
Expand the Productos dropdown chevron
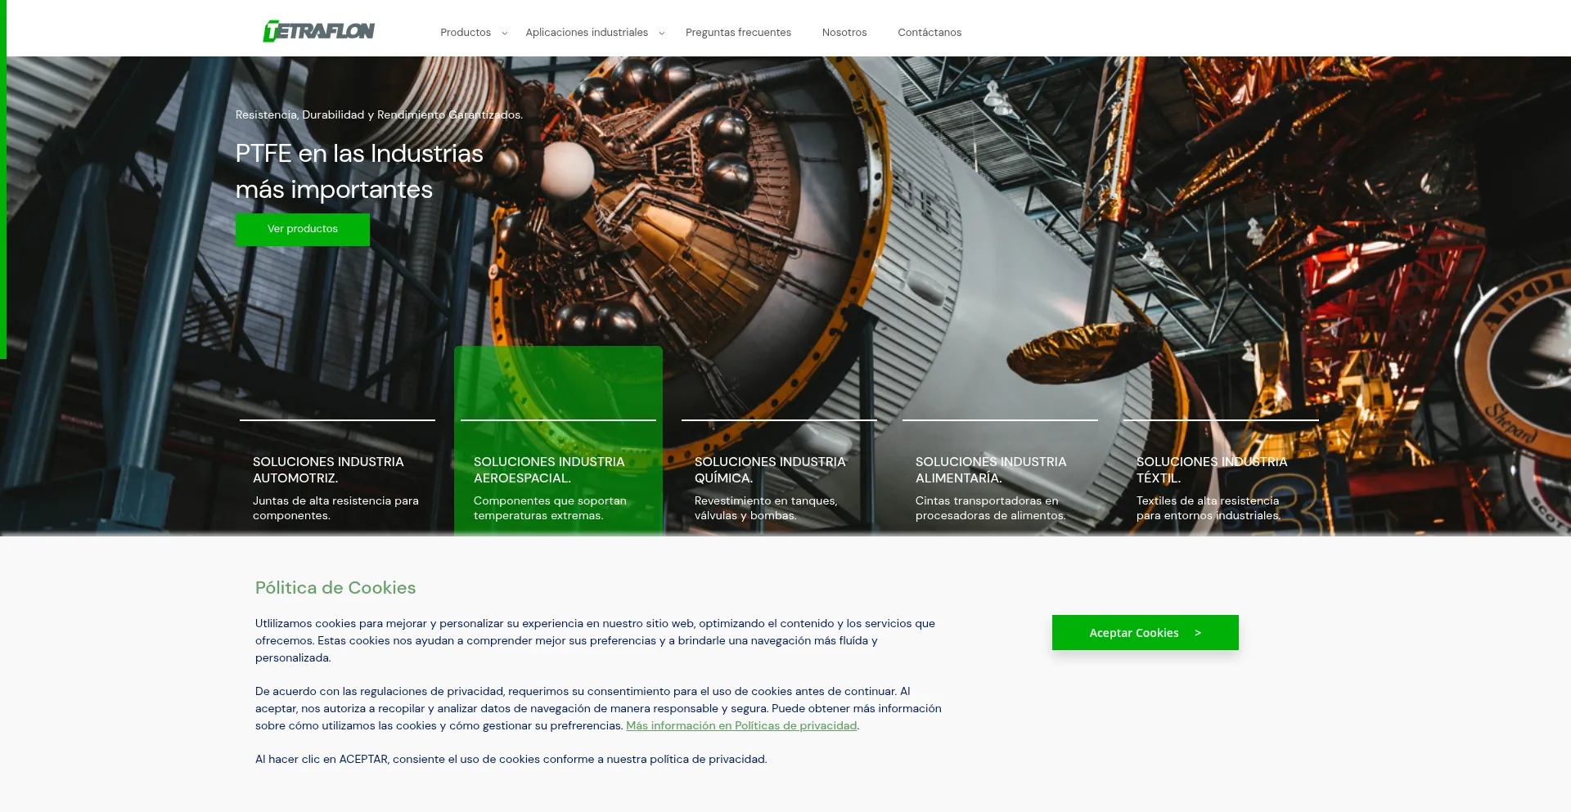coord(505,34)
